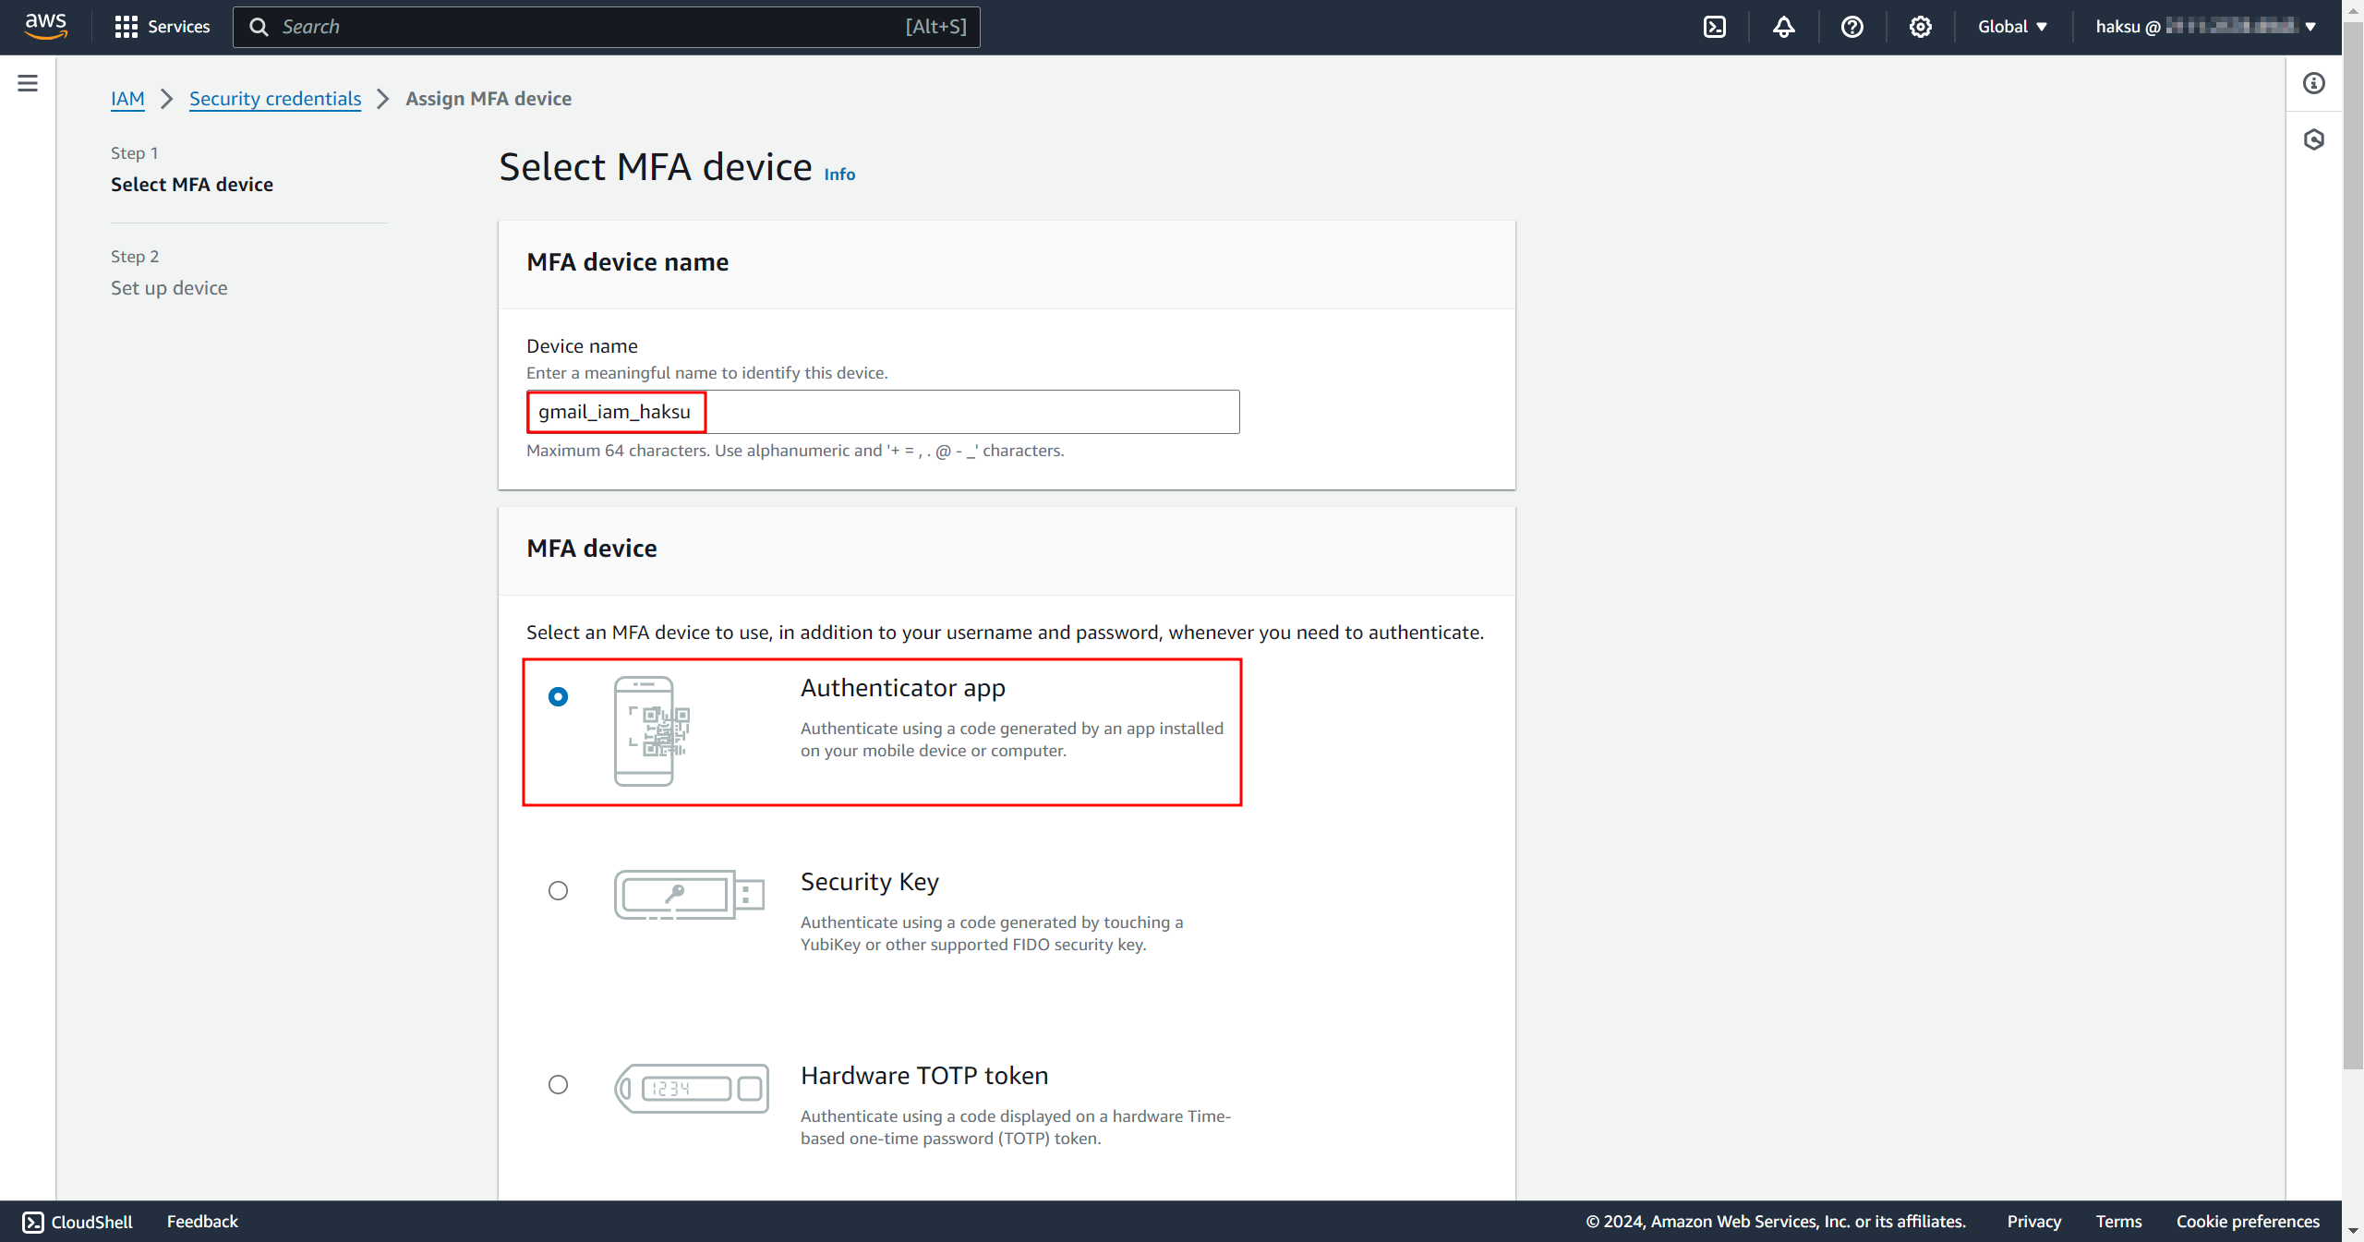Click the AWS search box
The width and height of the screenshot is (2364, 1242).
(x=606, y=27)
